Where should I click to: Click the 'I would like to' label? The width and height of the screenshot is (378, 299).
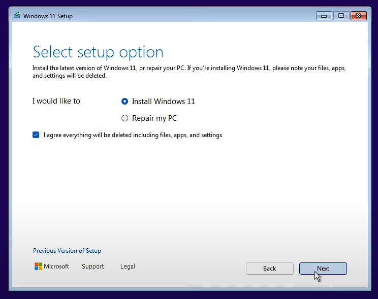click(x=56, y=101)
